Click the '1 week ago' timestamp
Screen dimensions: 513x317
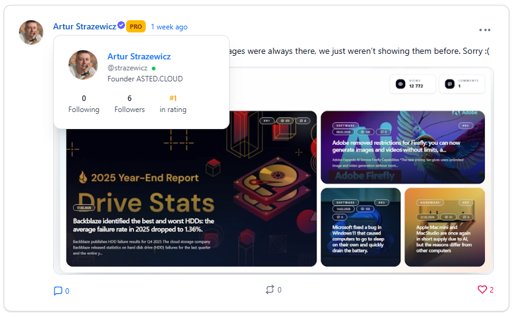pos(169,27)
